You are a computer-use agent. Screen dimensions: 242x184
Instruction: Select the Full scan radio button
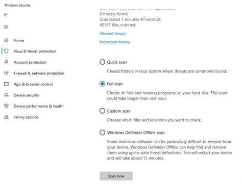click(x=102, y=84)
